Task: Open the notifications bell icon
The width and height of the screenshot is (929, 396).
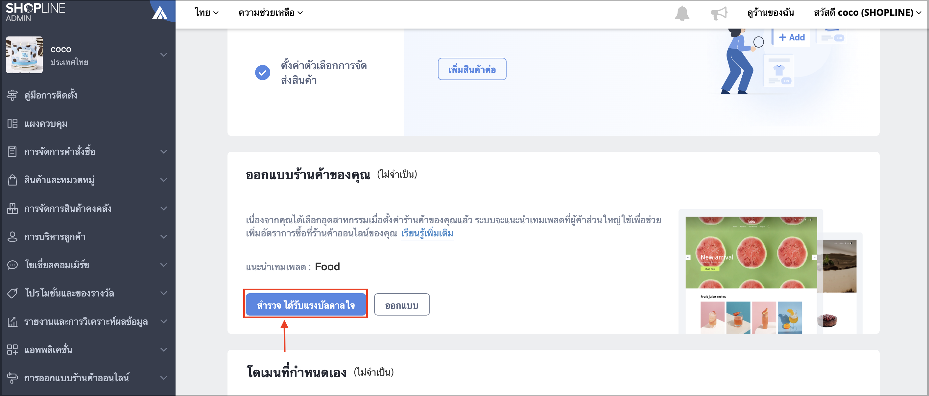Action: pos(682,13)
